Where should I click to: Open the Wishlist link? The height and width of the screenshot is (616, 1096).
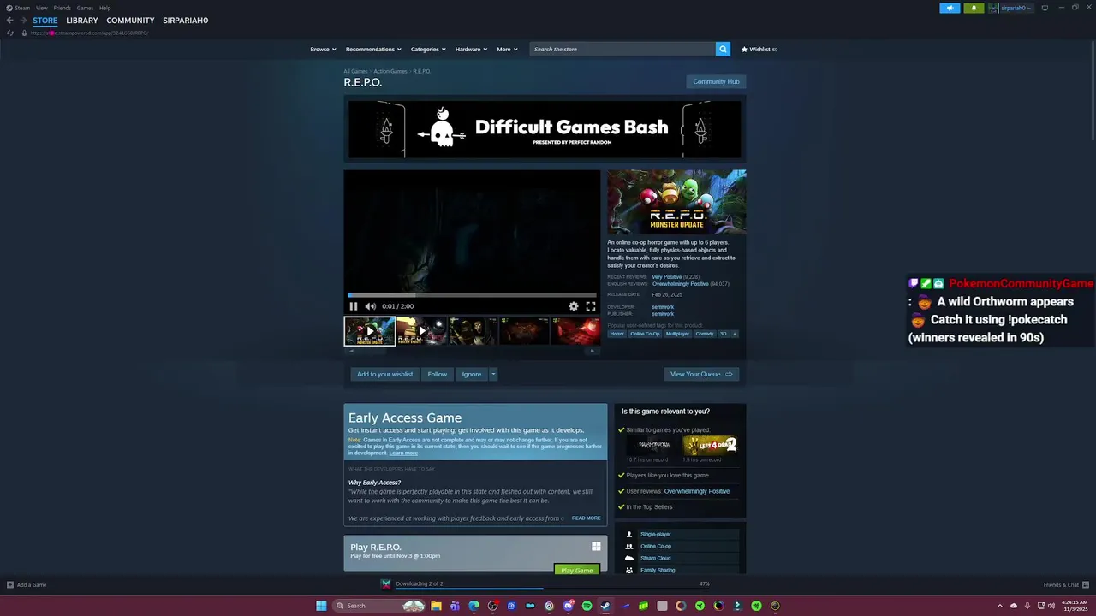[x=759, y=49]
